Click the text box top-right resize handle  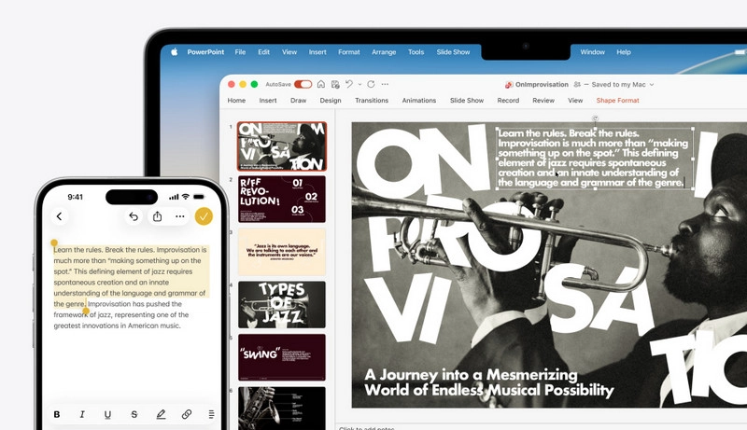693,129
